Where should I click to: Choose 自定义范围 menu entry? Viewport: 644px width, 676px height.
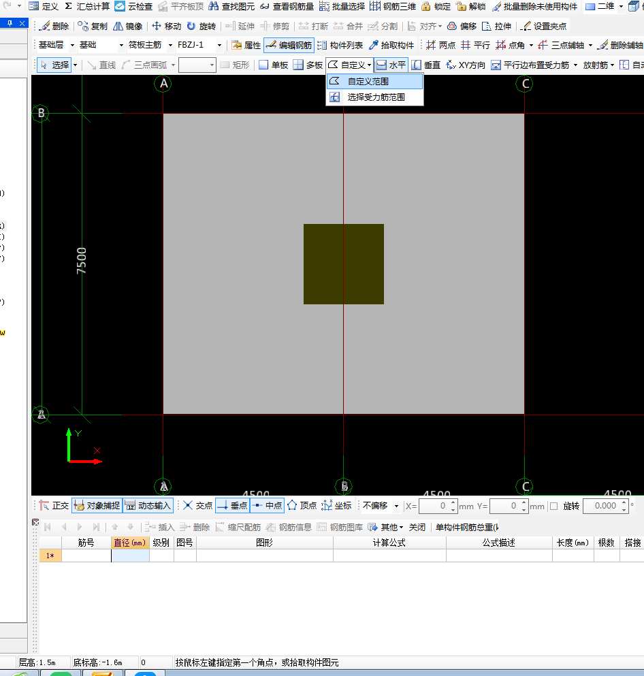click(x=374, y=82)
